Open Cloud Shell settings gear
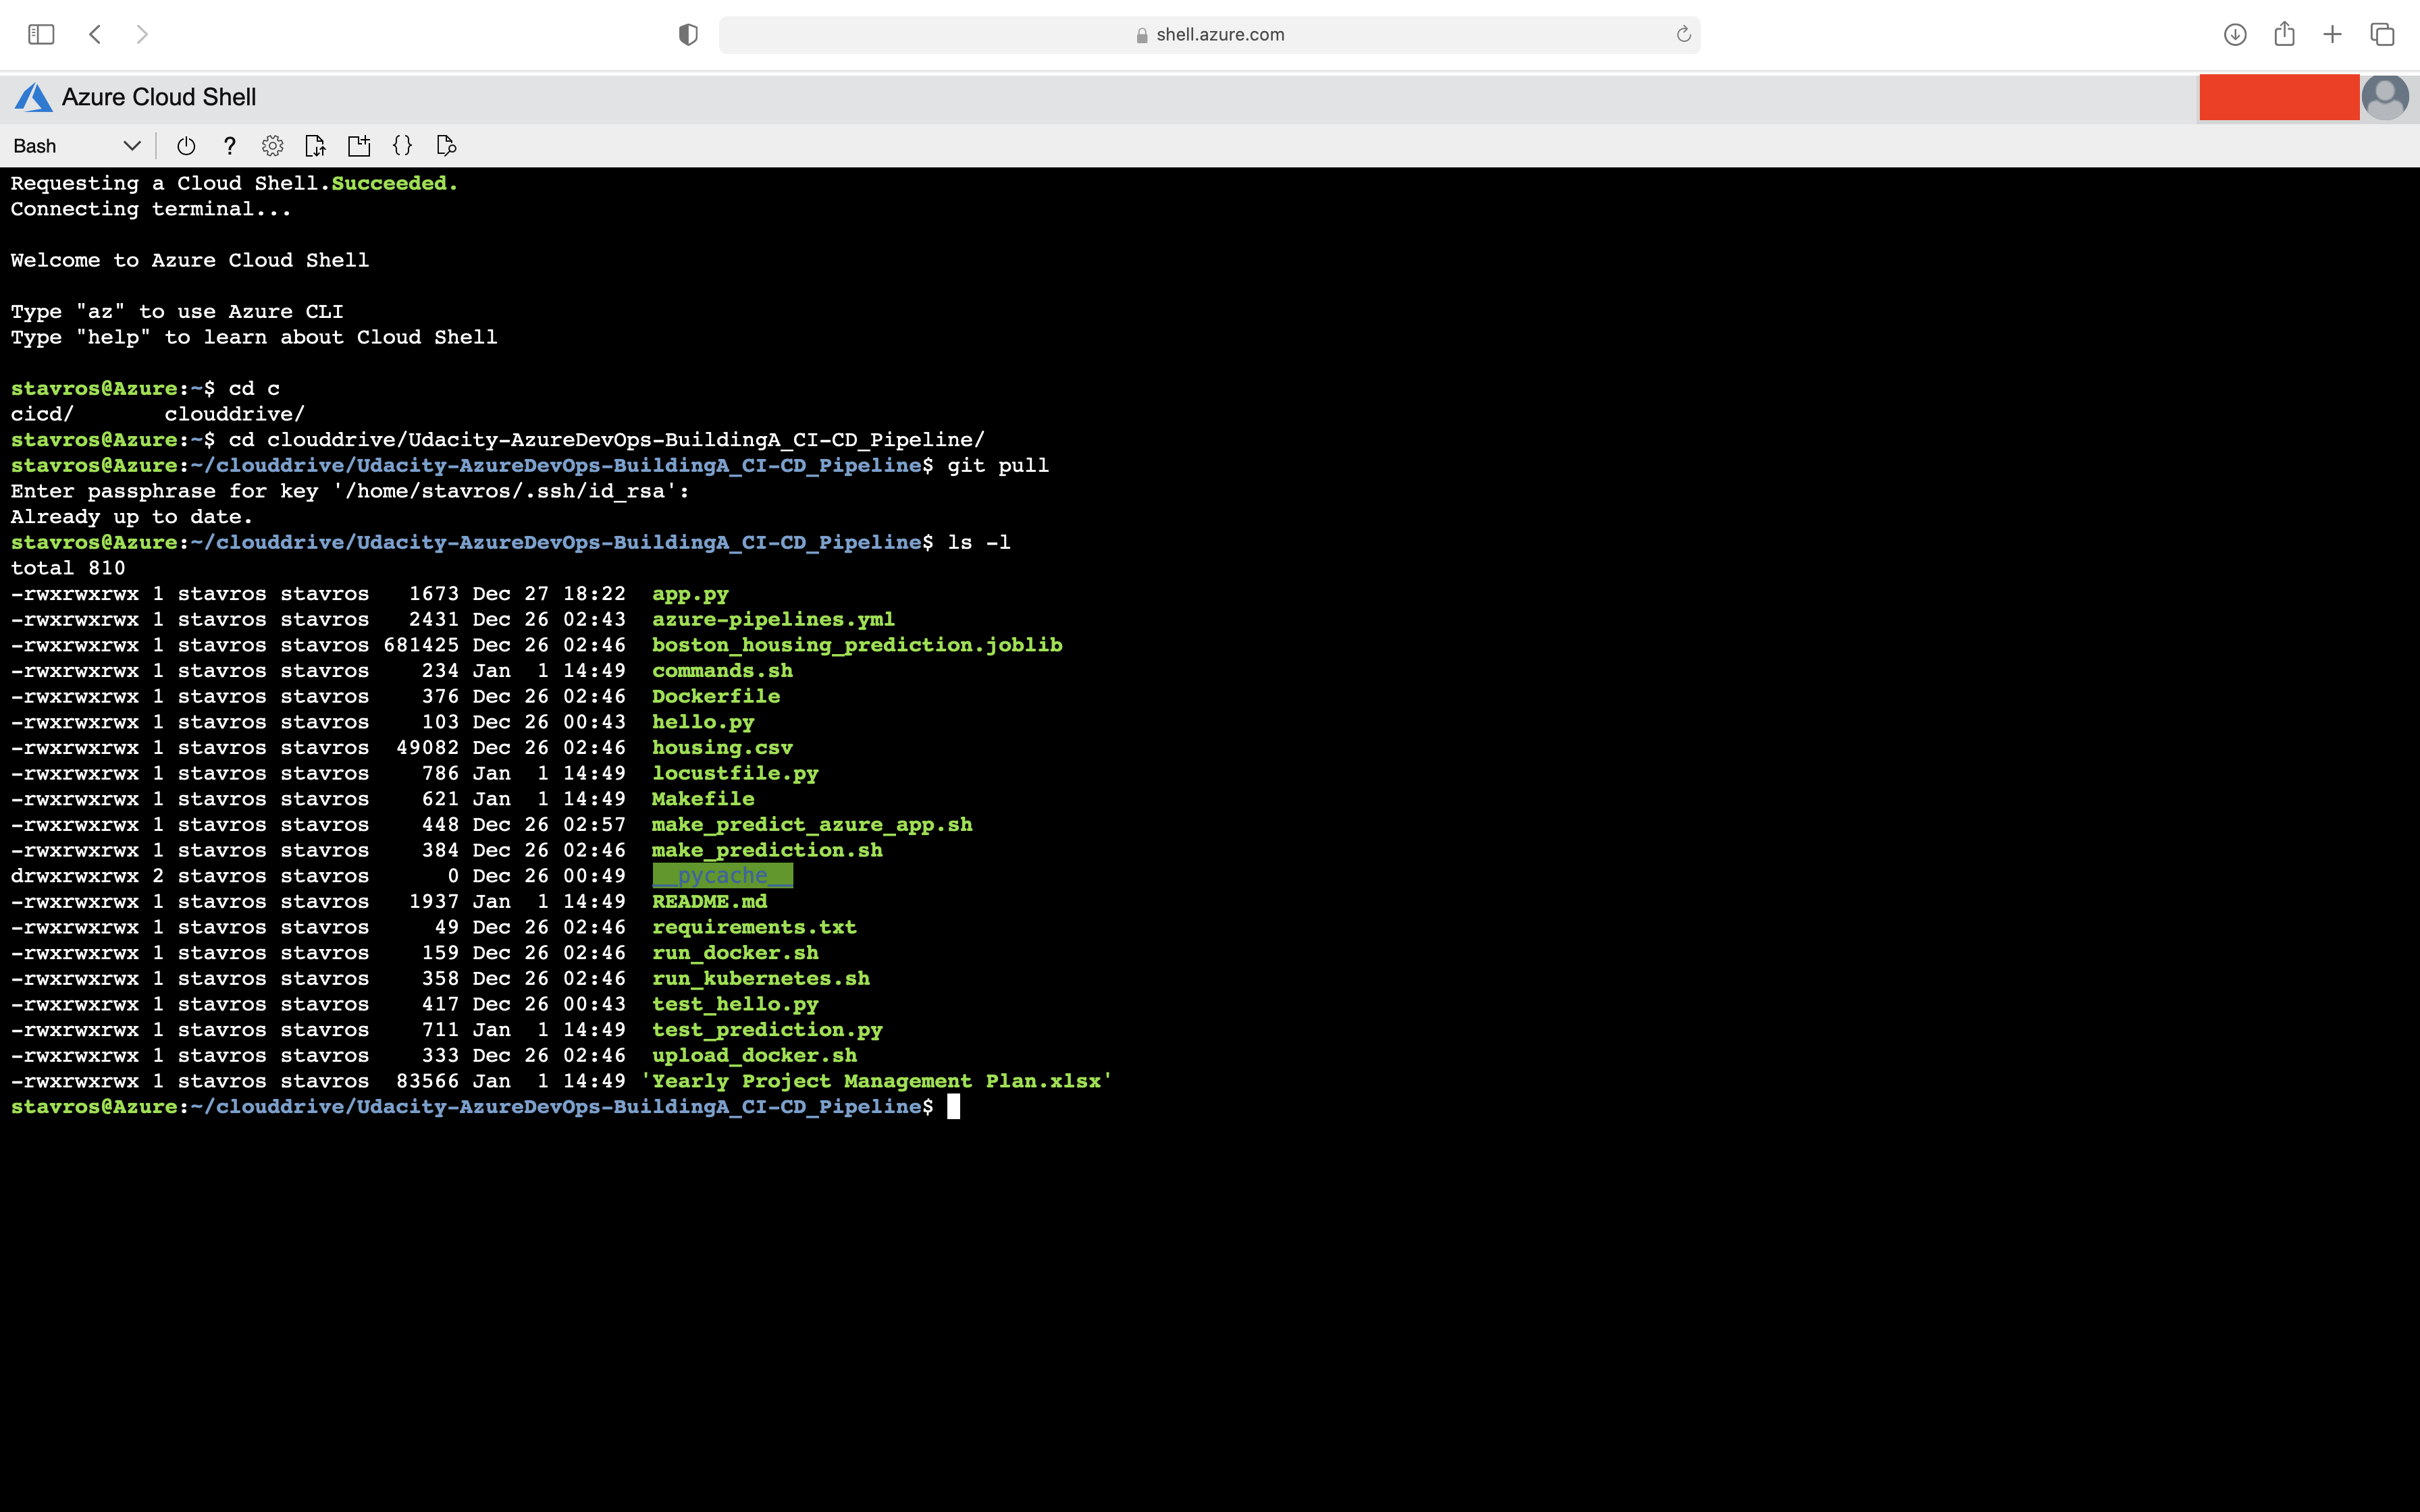Screen dimensions: 2420x1512 [272, 146]
